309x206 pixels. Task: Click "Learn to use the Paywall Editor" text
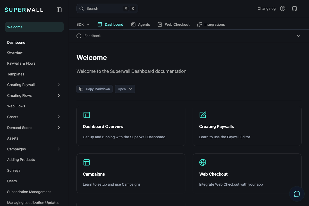point(225,137)
